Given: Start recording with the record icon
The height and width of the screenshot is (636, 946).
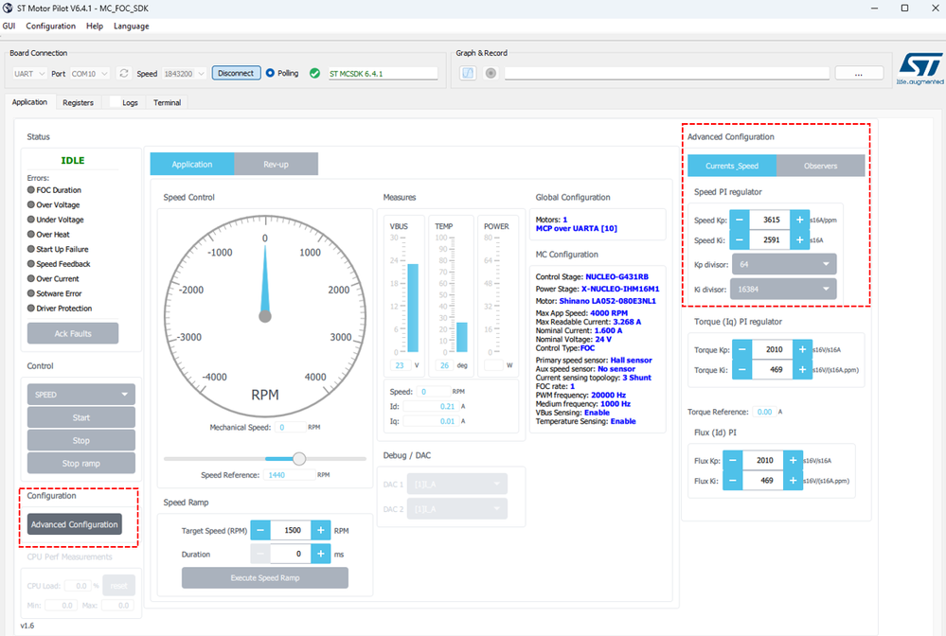Looking at the screenshot, I should point(491,73).
